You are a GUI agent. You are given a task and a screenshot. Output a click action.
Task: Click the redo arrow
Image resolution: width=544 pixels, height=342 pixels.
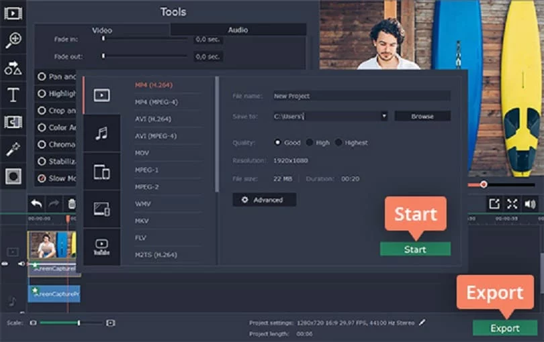coord(54,204)
